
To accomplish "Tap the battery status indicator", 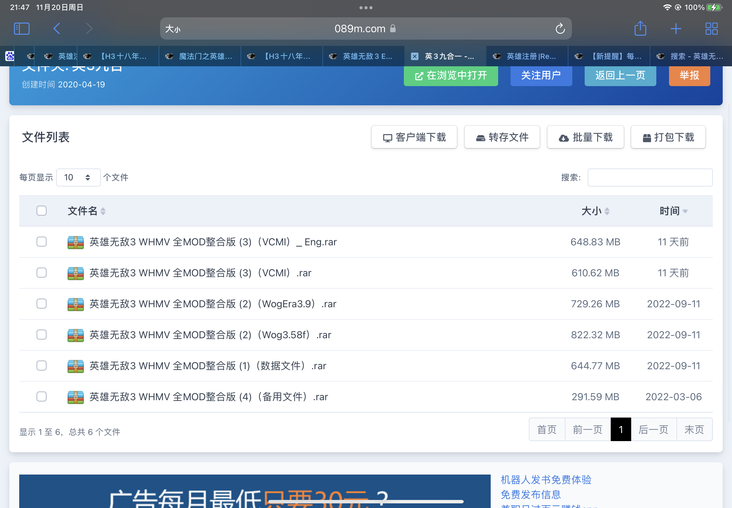I will pyautogui.click(x=714, y=7).
